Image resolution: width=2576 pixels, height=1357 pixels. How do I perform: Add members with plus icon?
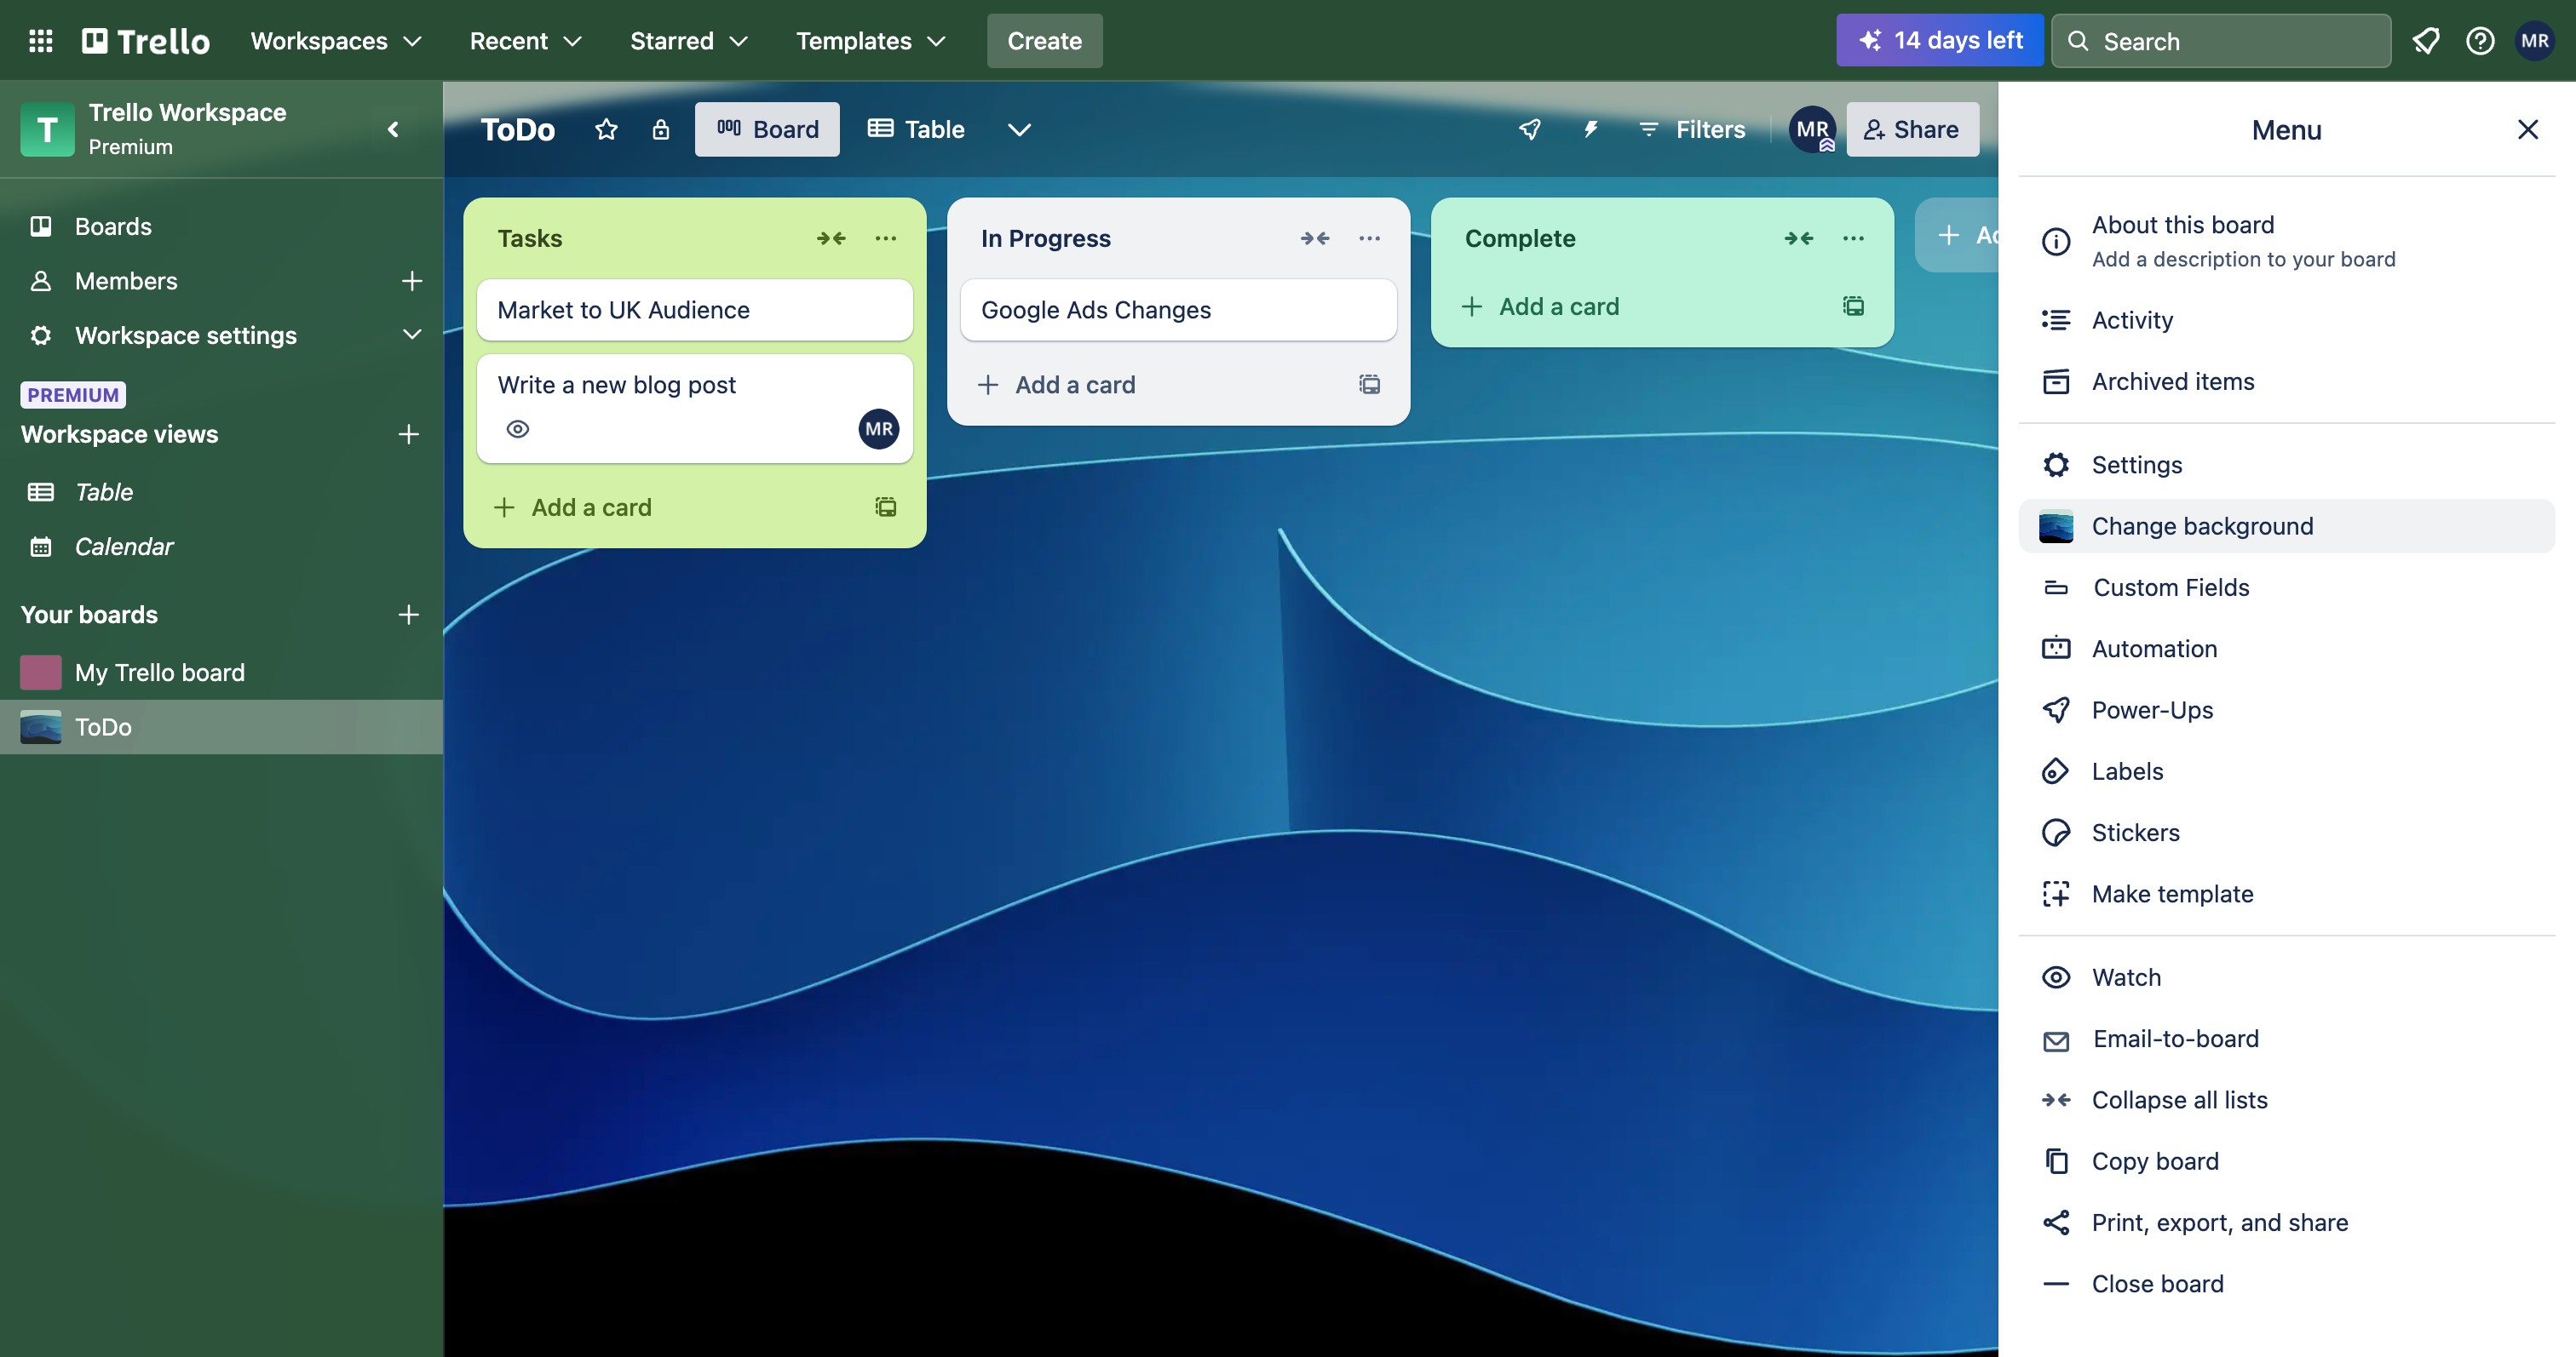point(411,281)
